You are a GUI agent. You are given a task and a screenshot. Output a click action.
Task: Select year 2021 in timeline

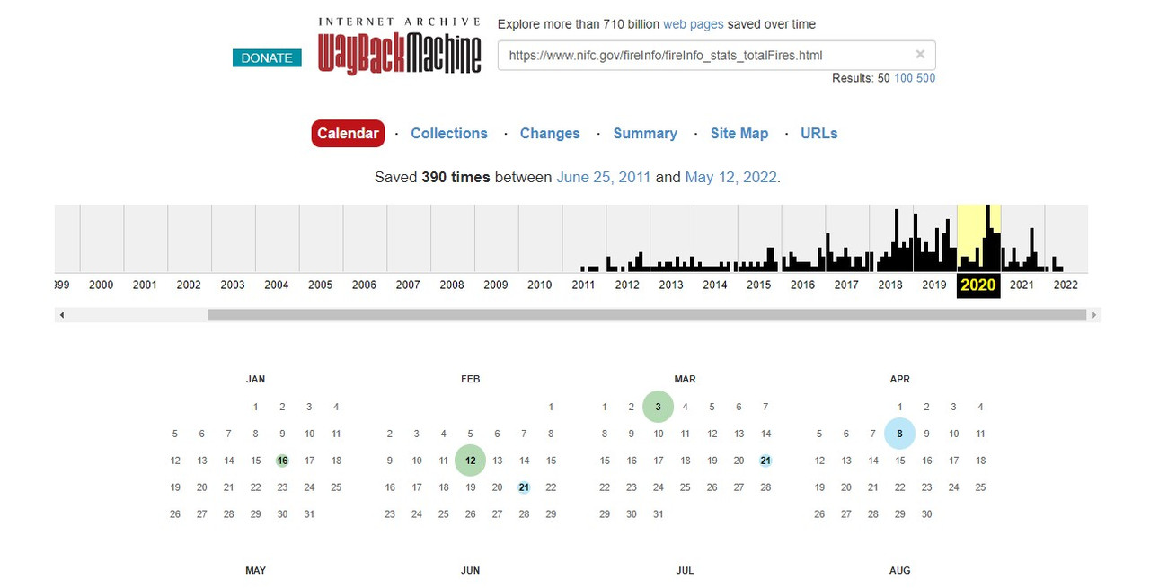coord(1022,285)
